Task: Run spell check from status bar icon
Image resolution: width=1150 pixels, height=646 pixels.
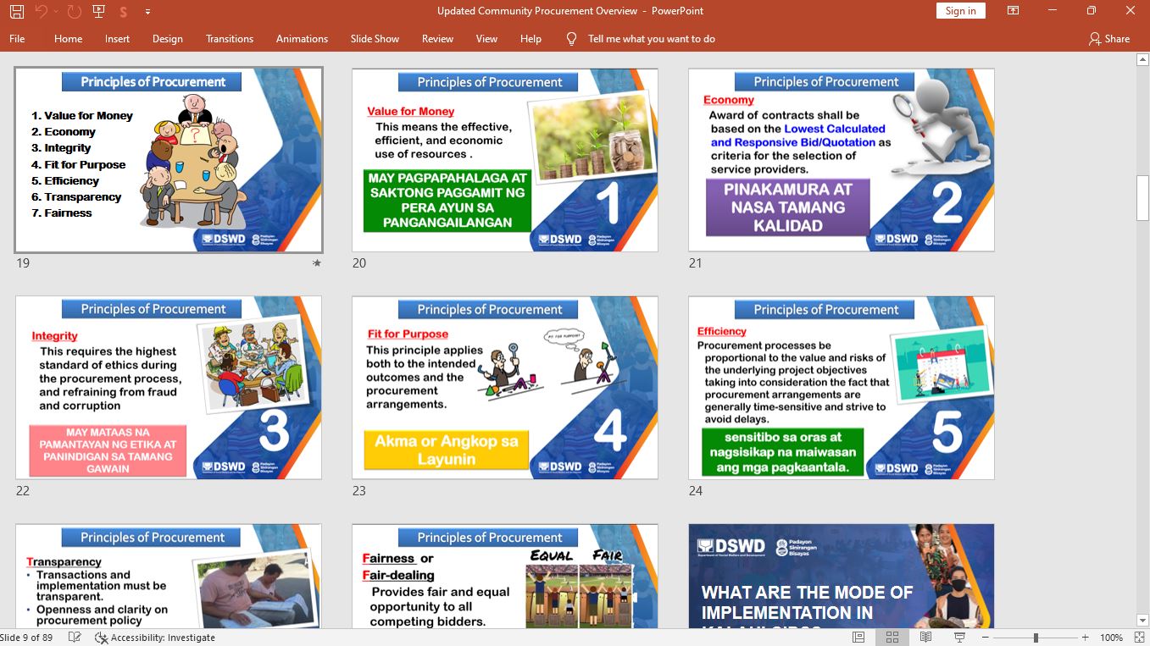Action: pos(75,638)
